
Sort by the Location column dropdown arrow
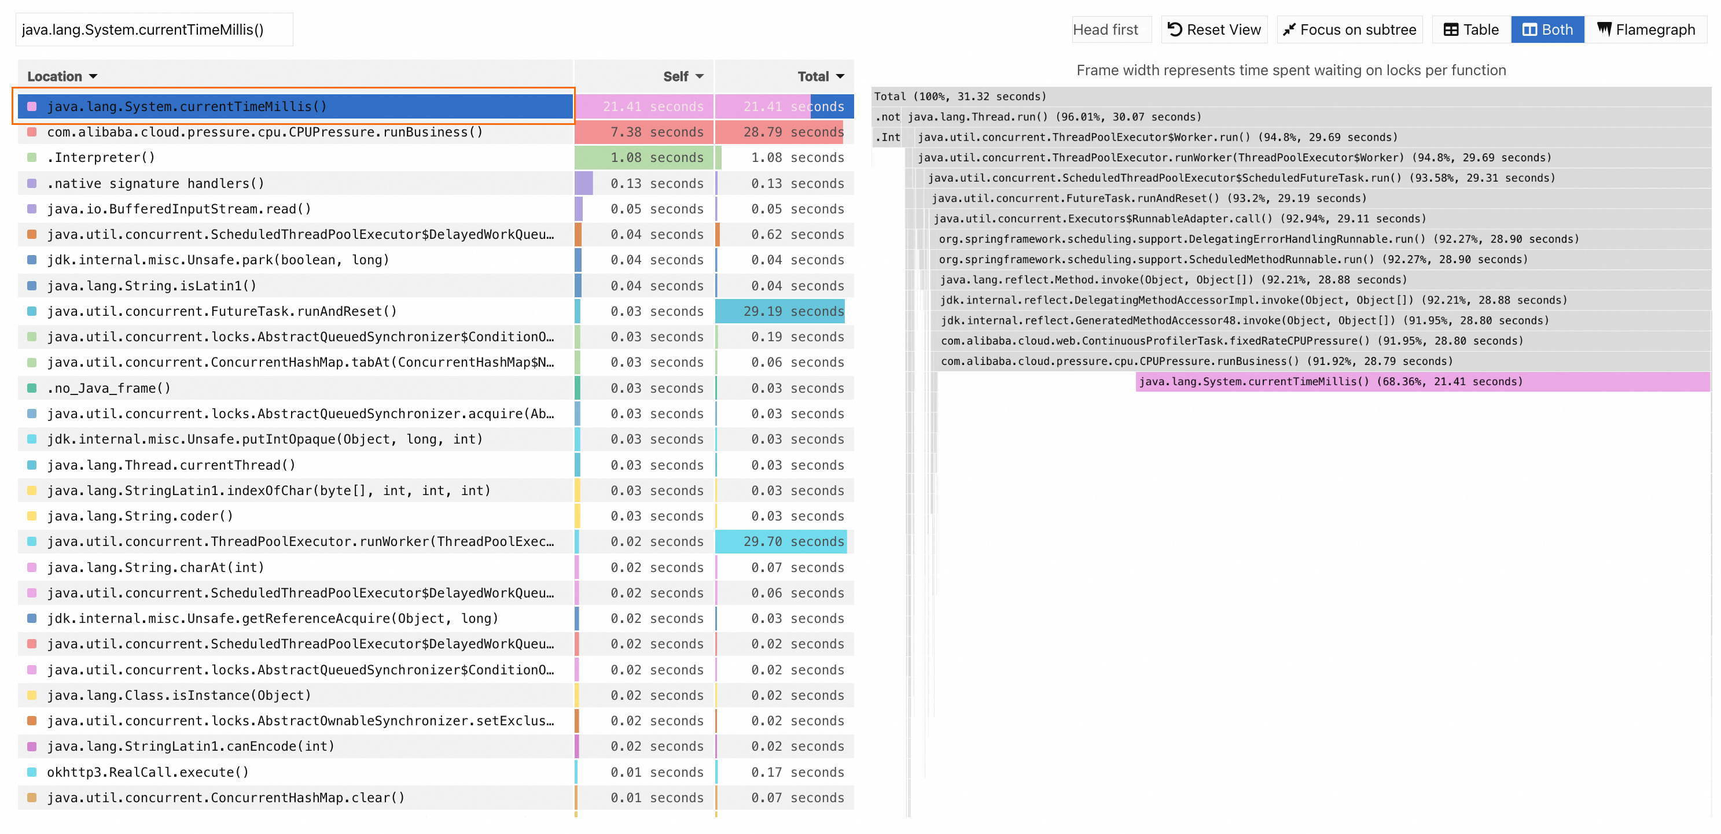click(x=93, y=76)
